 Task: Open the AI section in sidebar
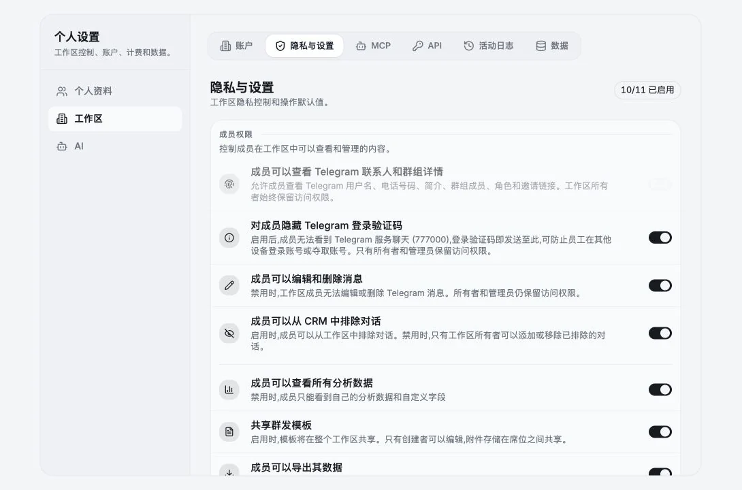[x=115, y=146]
